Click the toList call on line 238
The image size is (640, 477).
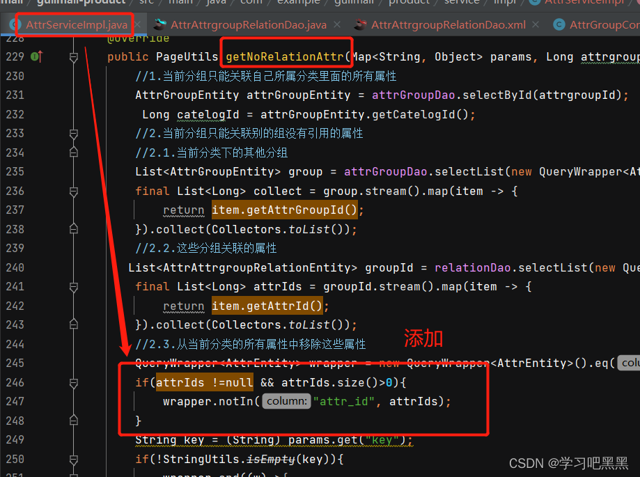(x=309, y=229)
